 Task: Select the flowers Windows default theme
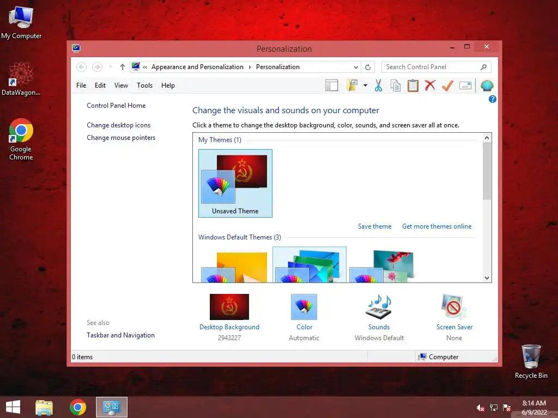383,266
